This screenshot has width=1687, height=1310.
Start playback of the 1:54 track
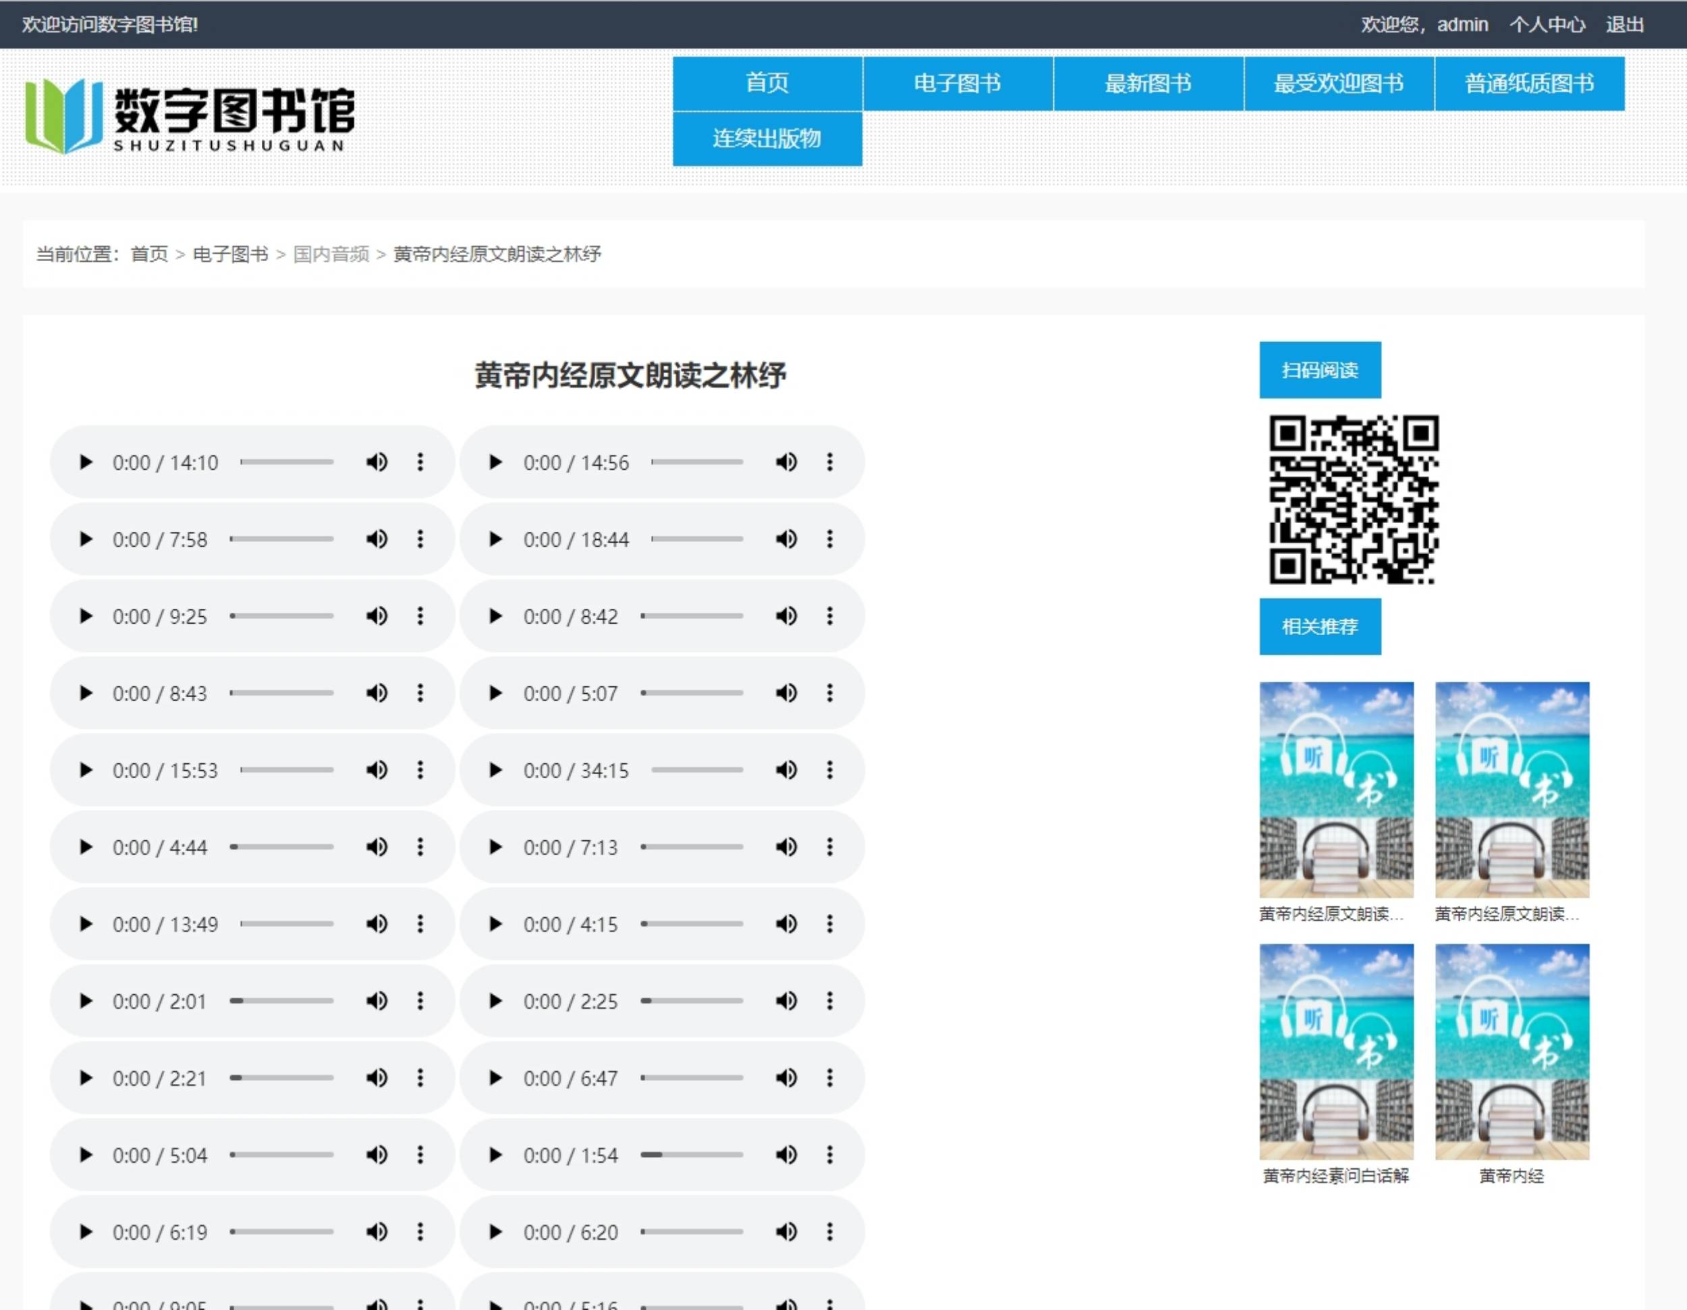[496, 1155]
